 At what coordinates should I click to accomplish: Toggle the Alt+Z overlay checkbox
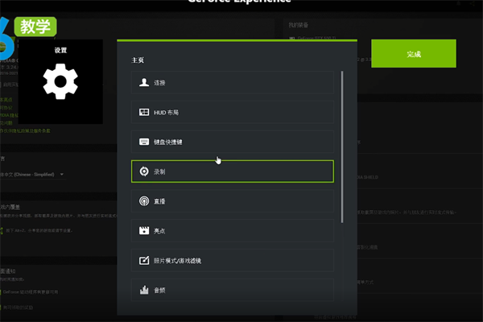pos(4,230)
